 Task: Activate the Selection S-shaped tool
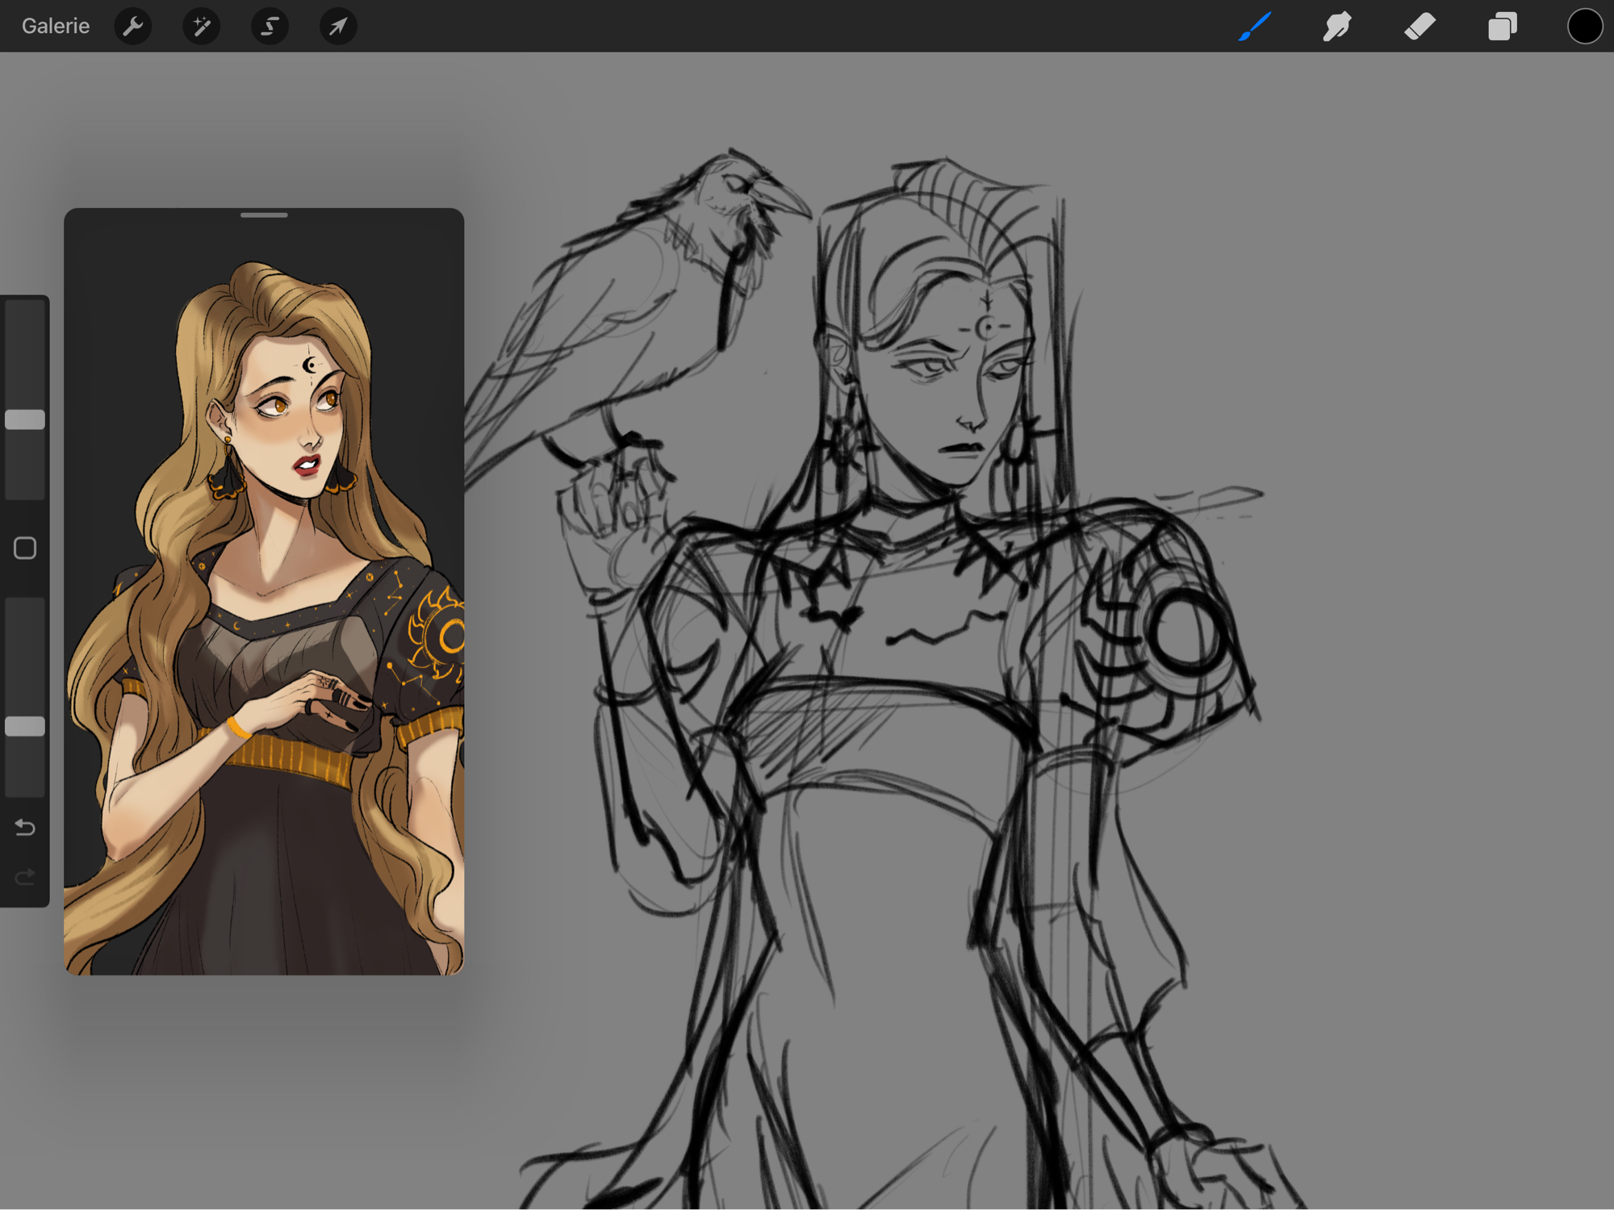[x=270, y=27]
